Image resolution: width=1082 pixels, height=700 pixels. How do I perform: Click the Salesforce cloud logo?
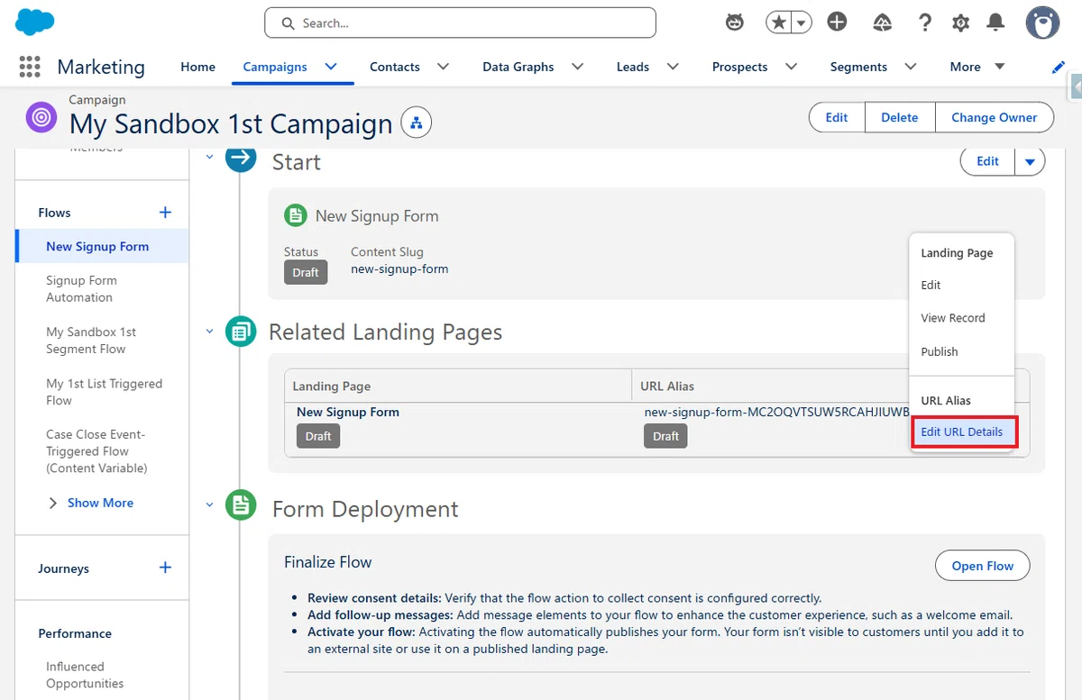click(x=34, y=22)
